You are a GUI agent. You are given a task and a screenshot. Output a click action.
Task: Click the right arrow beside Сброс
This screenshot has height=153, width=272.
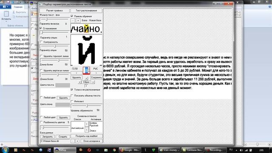pyautogui.click(x=93, y=82)
